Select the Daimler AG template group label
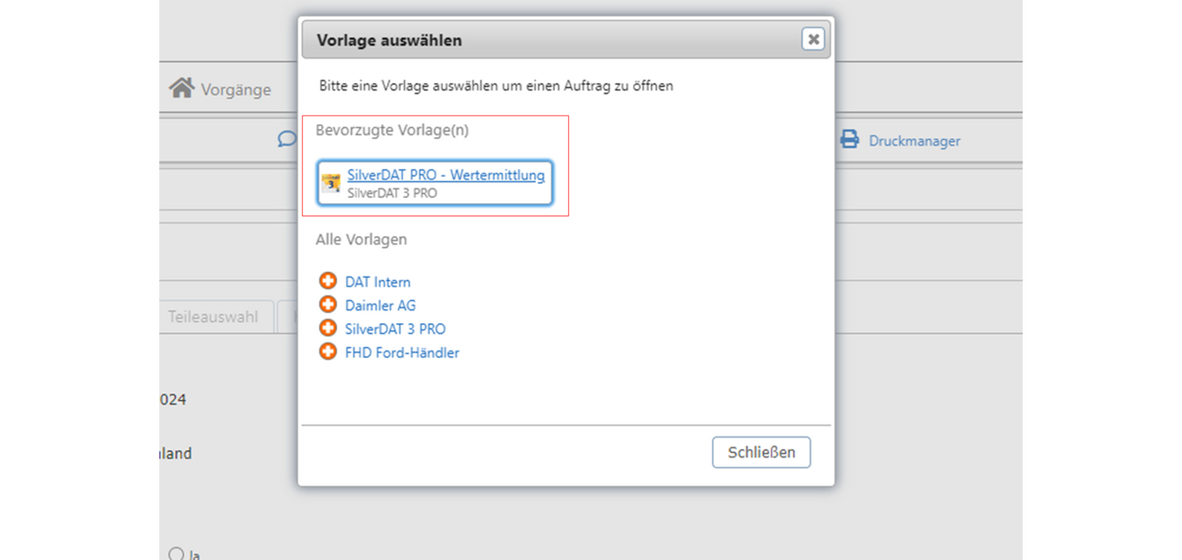1182x560 pixels. pyautogui.click(x=381, y=306)
